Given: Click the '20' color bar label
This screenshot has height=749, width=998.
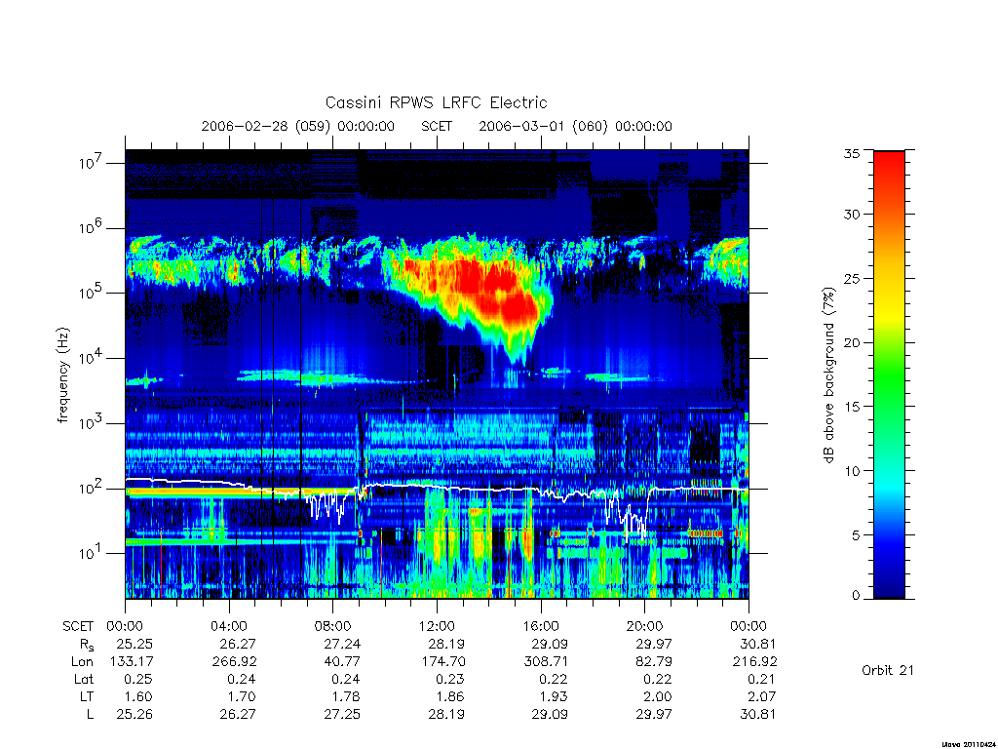Looking at the screenshot, I should click(852, 342).
